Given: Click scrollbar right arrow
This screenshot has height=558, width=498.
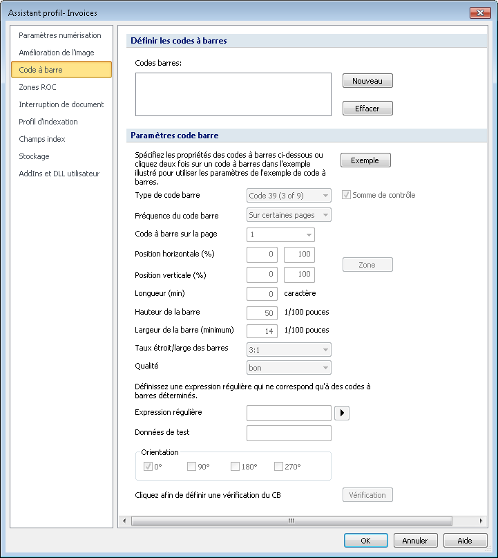Looking at the screenshot, I should (481, 521).
